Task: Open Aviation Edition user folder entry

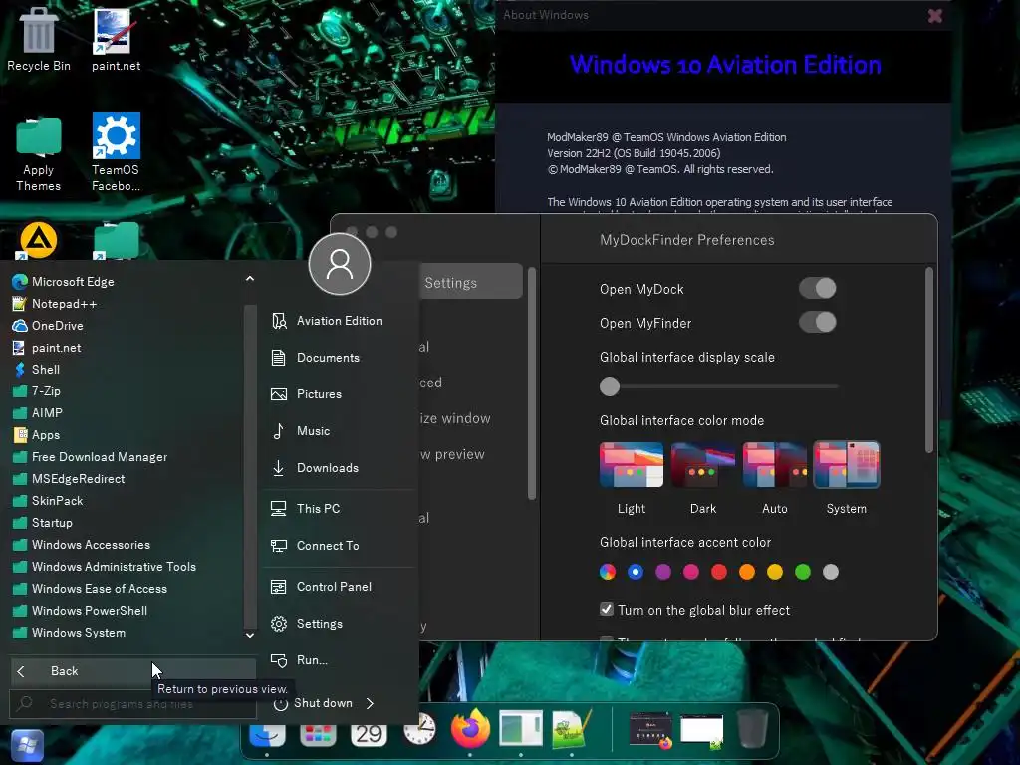Action: 327,321
